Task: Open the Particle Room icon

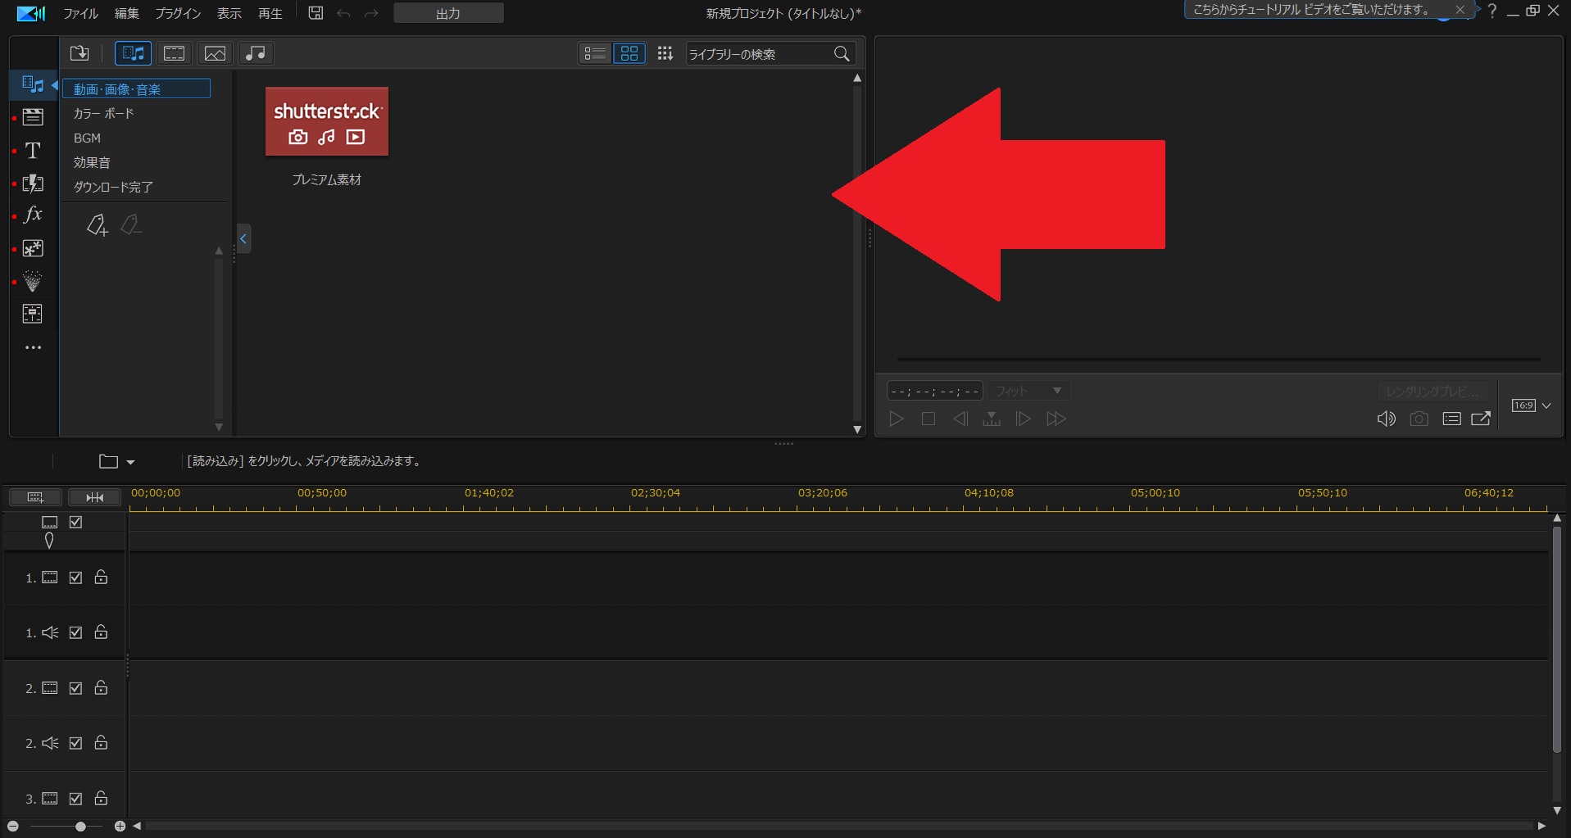Action: pyautogui.click(x=33, y=281)
